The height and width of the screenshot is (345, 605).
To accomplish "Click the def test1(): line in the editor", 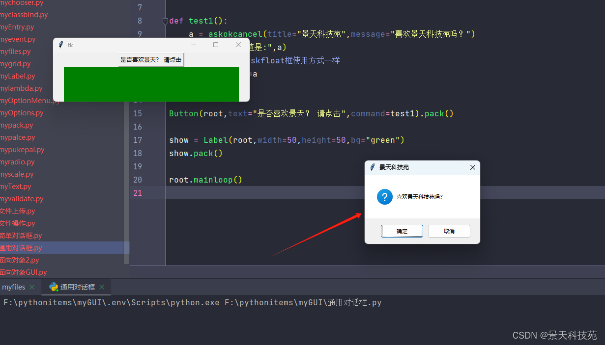I will click(199, 21).
